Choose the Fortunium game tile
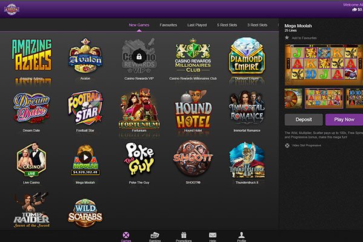Screen dimensions: 363x242 point(139,108)
